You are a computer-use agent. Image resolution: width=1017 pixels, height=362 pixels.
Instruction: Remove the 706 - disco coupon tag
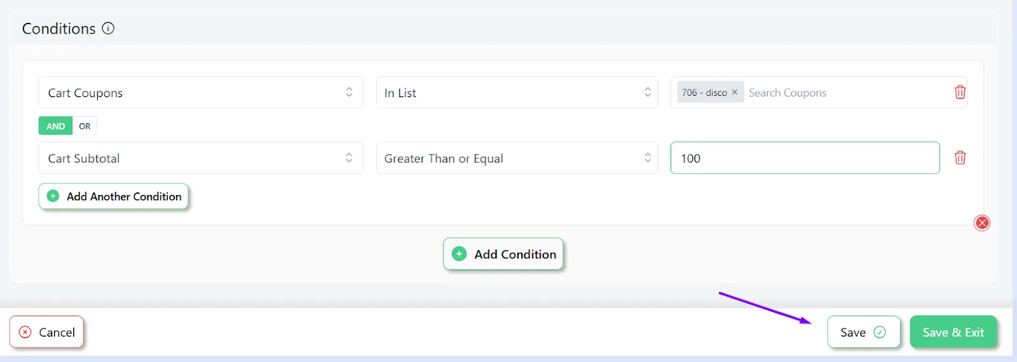pyautogui.click(x=734, y=92)
